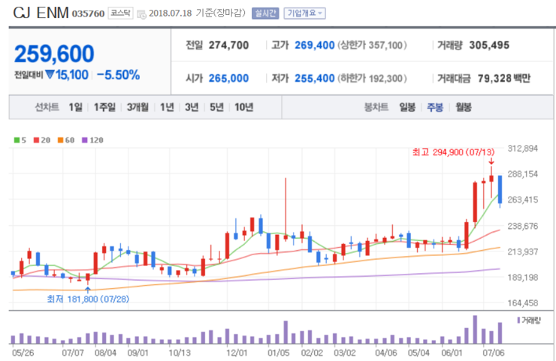Select the 10년 line chart range
Image resolution: width=556 pixels, height=361 pixels.
point(244,107)
